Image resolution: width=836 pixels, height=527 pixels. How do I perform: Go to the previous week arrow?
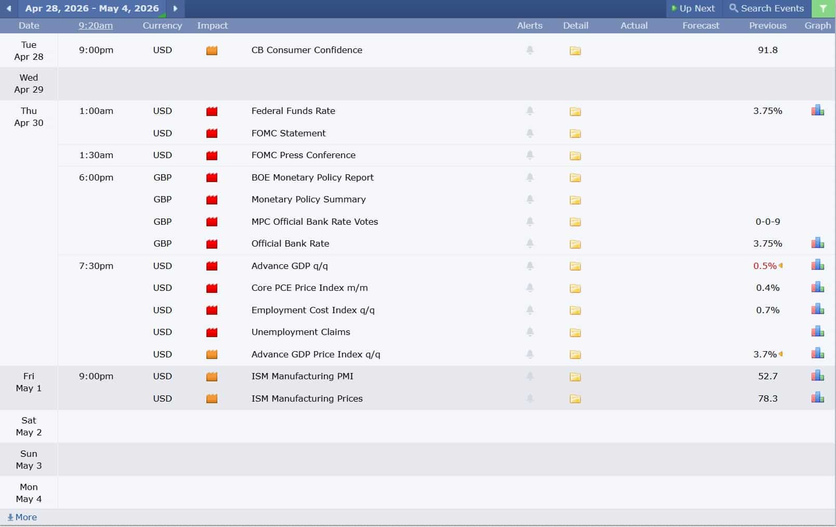[9, 9]
